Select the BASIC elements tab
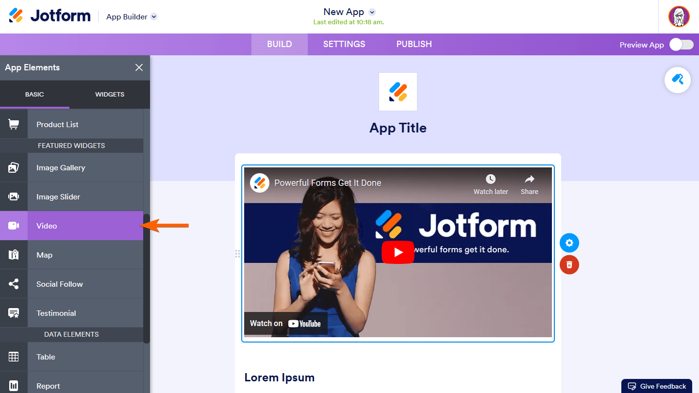 click(x=34, y=94)
